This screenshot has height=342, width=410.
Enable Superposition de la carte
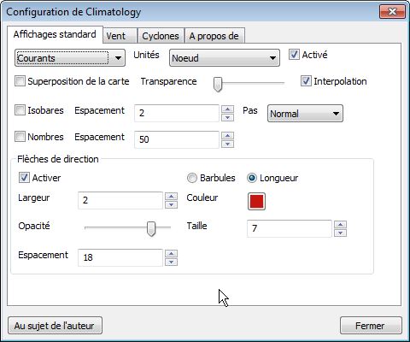20,81
